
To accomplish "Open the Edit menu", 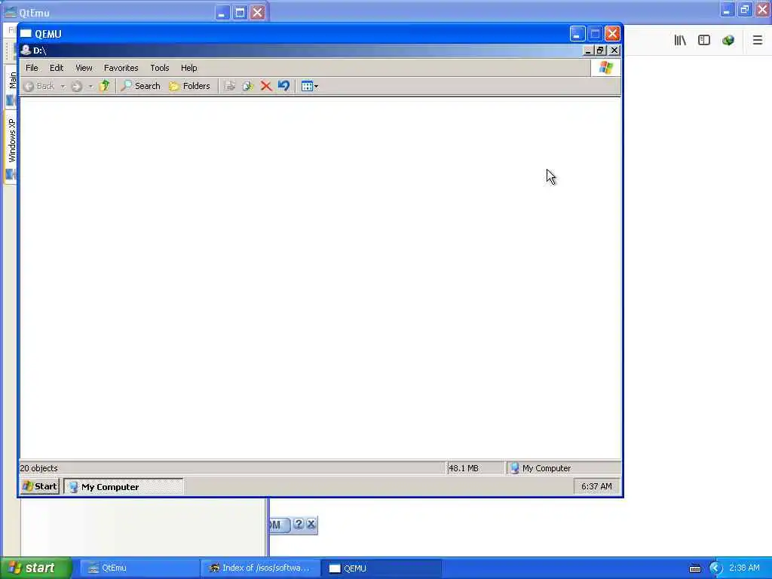I will 56,68.
